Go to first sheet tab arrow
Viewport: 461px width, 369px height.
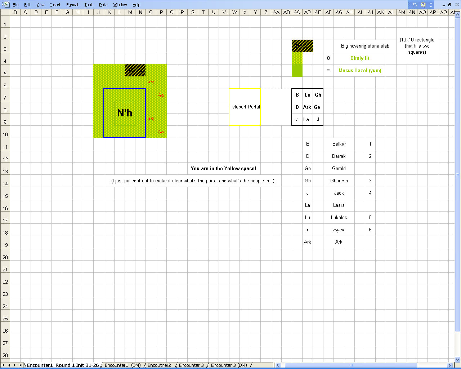coord(3,365)
